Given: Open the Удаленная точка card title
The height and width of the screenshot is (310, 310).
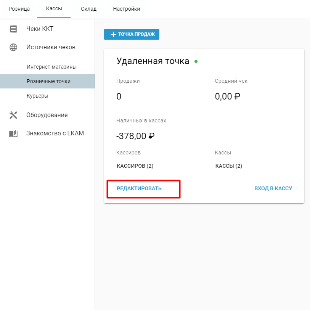Looking at the screenshot, I should coord(153,61).
